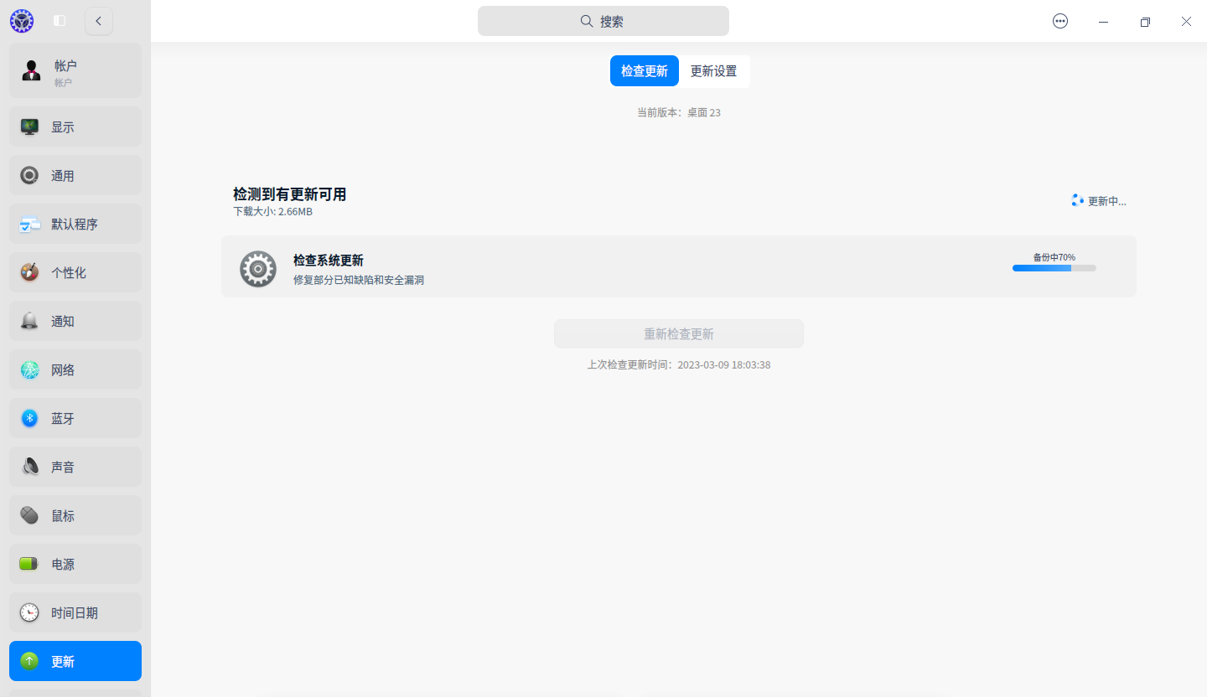Select 时间日期 date and time
This screenshot has width=1207, height=697.
pyautogui.click(x=75, y=612)
